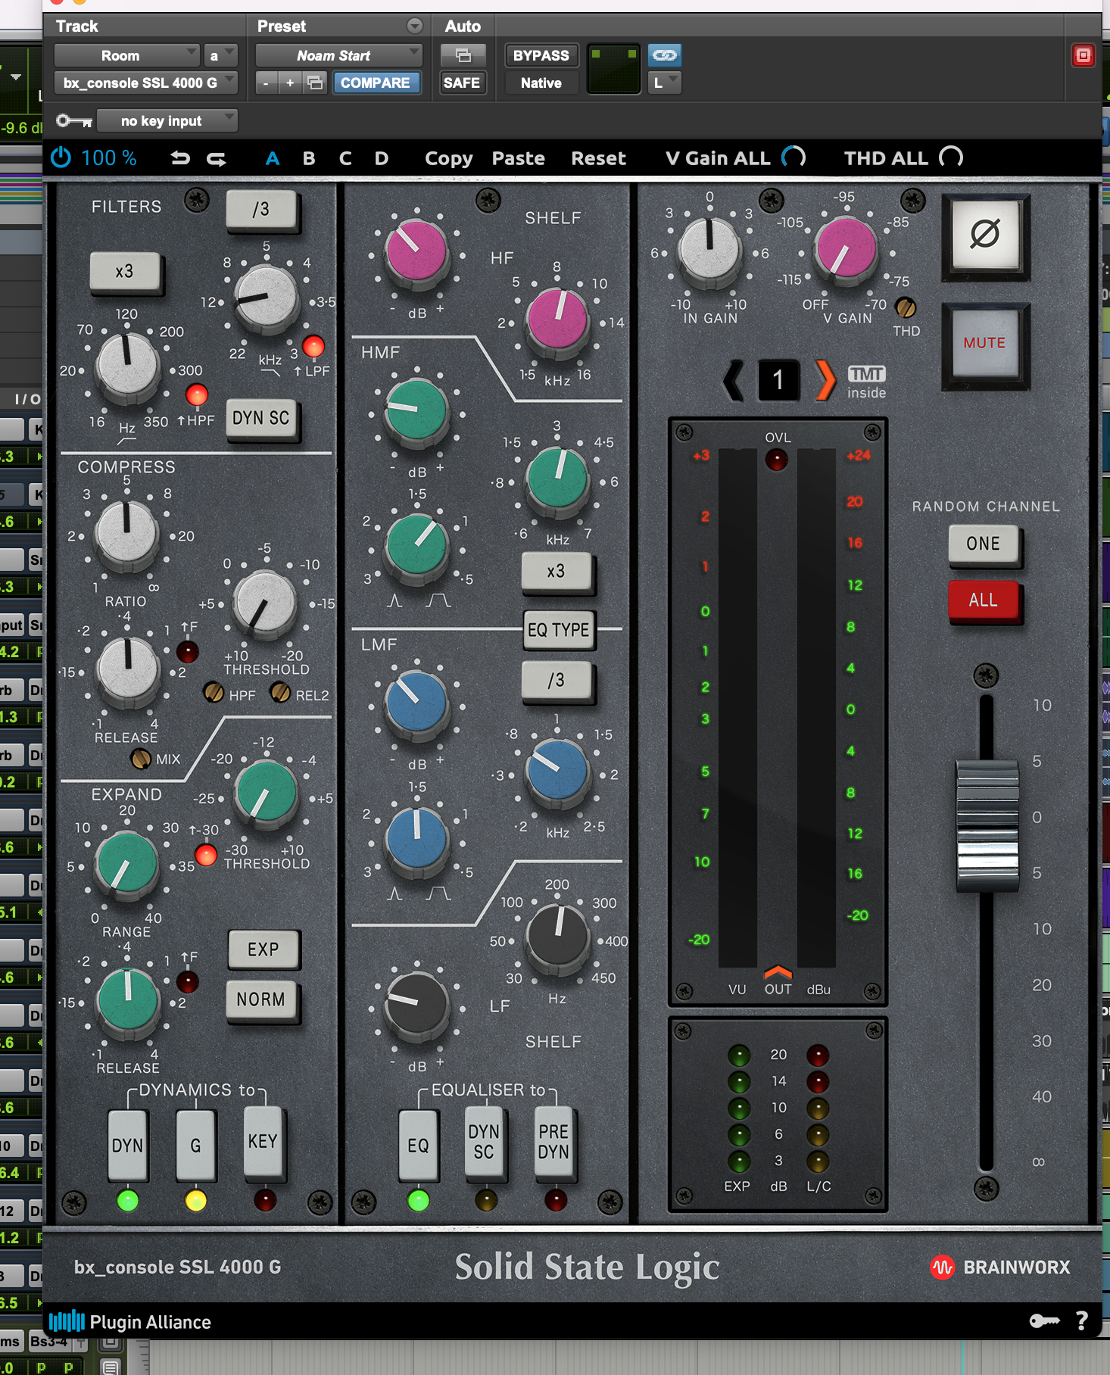
Task: Click the 100 % scale value
Action: click(x=108, y=158)
